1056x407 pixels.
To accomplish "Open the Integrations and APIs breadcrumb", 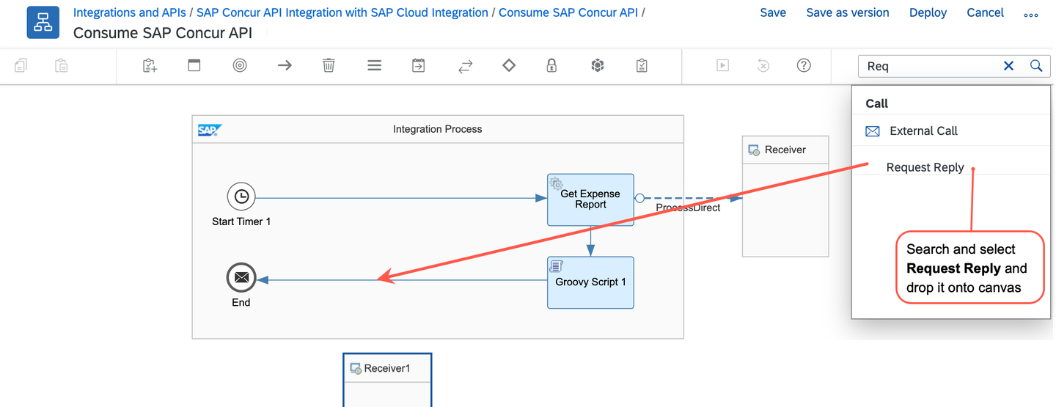I will (x=129, y=12).
